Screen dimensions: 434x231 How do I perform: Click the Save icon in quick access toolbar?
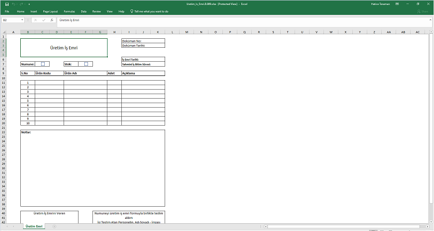[7, 4]
